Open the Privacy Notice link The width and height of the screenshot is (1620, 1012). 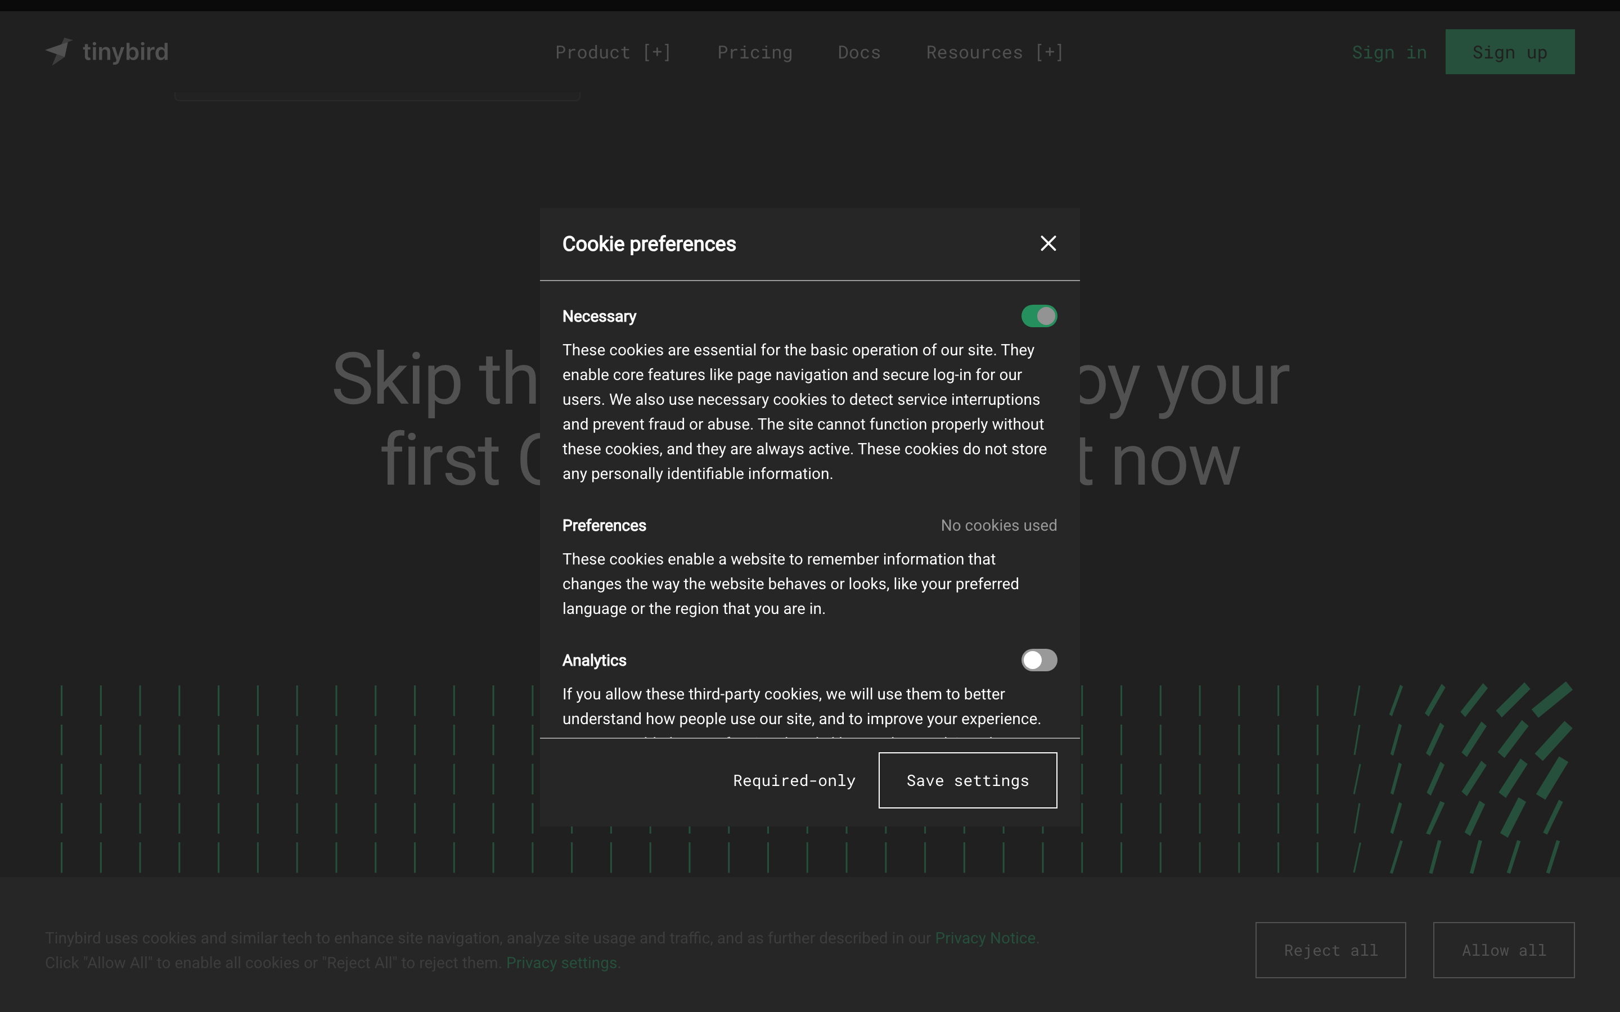[985, 938]
